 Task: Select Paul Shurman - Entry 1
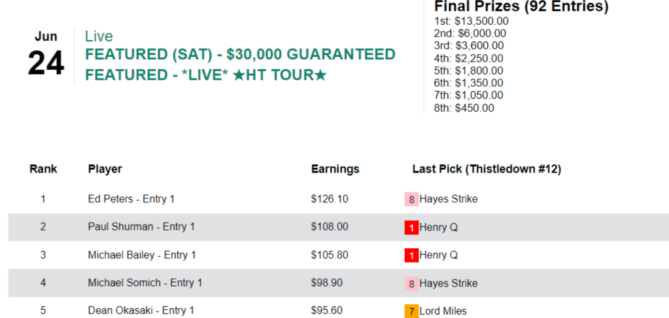click(x=141, y=227)
